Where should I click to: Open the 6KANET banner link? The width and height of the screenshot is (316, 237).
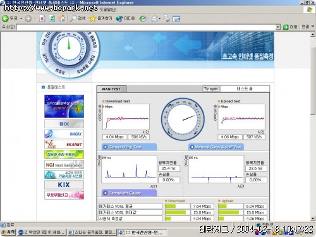click(x=64, y=144)
